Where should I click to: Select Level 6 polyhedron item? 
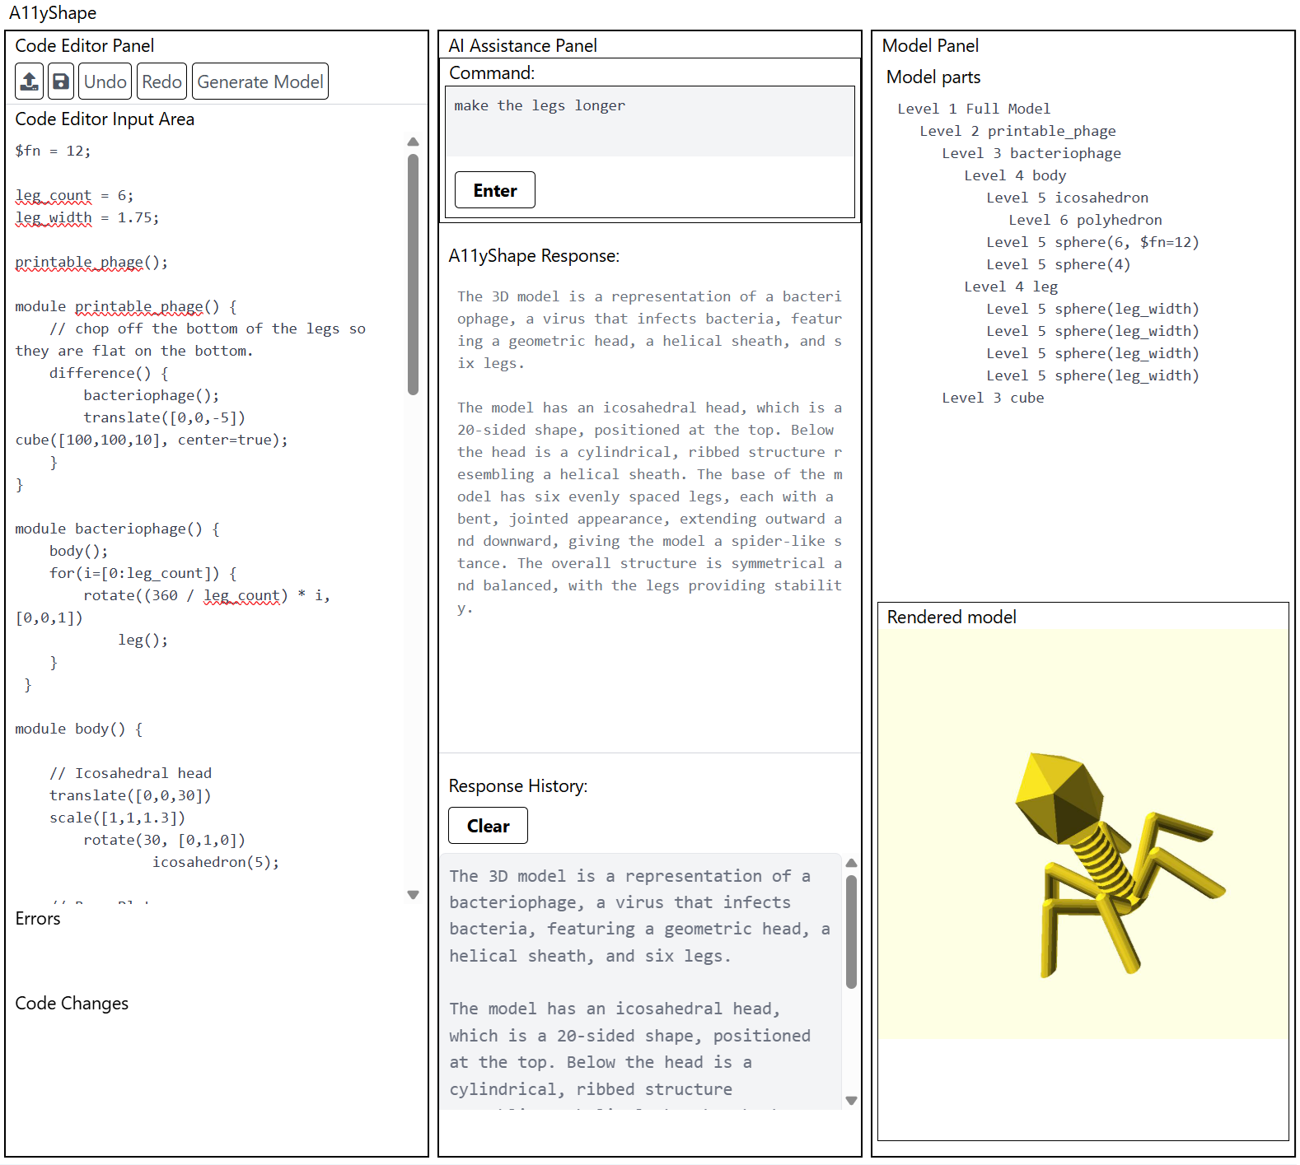(x=1085, y=220)
